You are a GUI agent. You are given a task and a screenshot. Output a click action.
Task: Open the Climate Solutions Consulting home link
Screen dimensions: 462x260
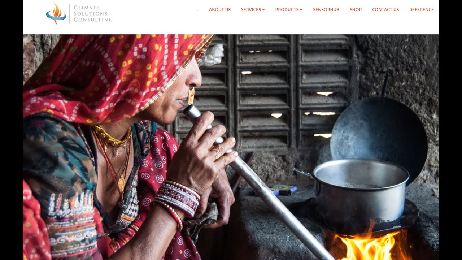79,13
